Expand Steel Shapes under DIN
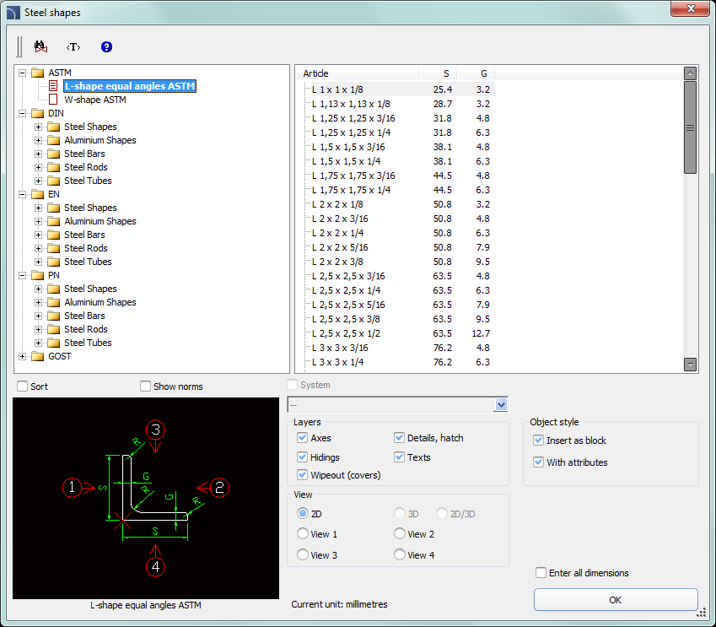 click(x=38, y=127)
